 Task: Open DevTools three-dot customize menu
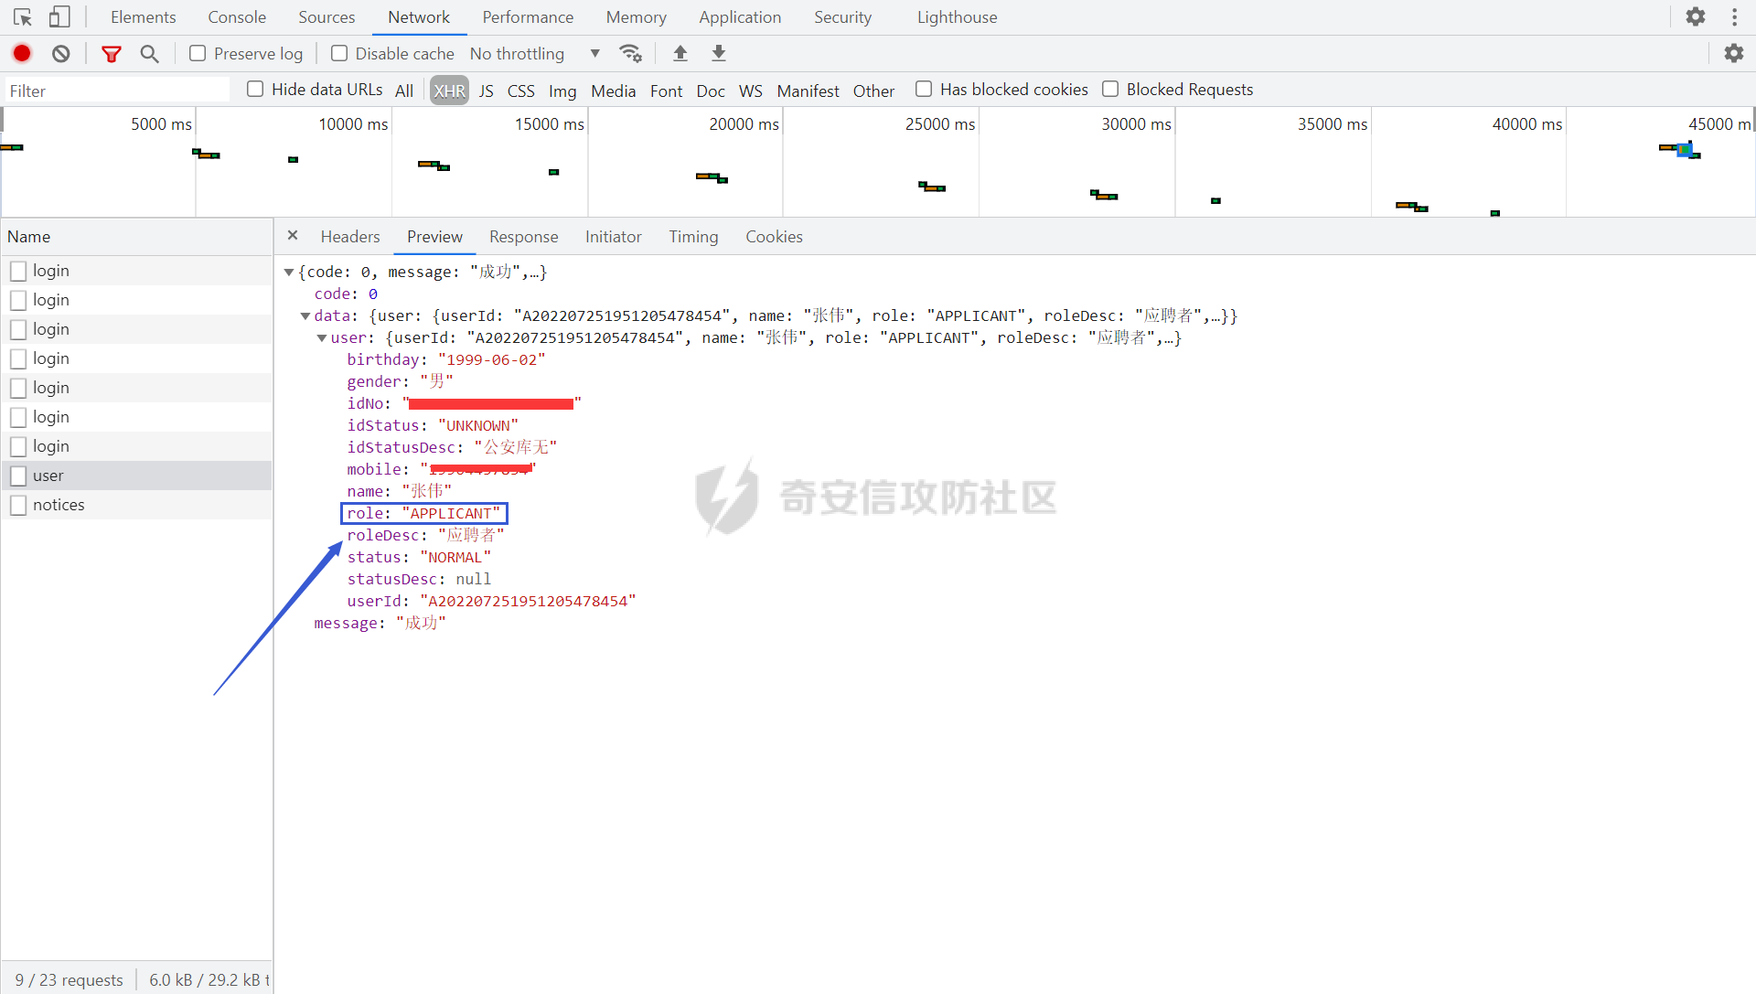[x=1734, y=17]
